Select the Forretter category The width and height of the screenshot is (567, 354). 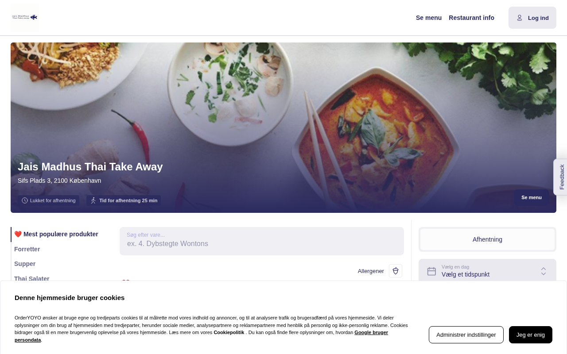point(27,249)
